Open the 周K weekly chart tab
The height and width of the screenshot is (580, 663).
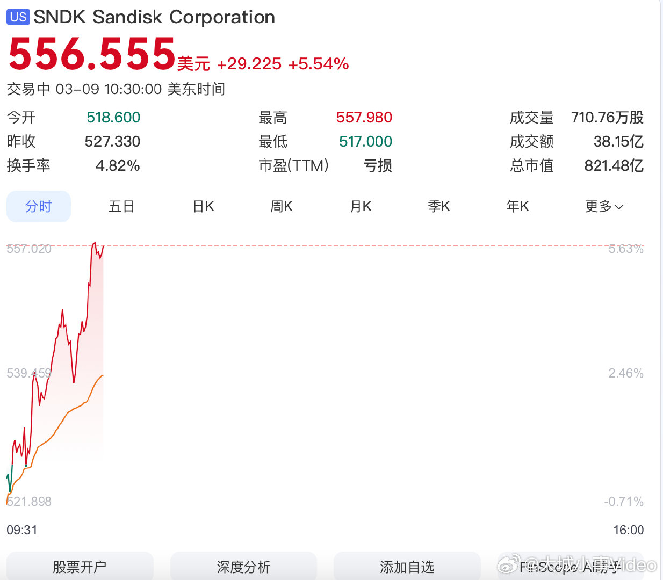click(281, 206)
